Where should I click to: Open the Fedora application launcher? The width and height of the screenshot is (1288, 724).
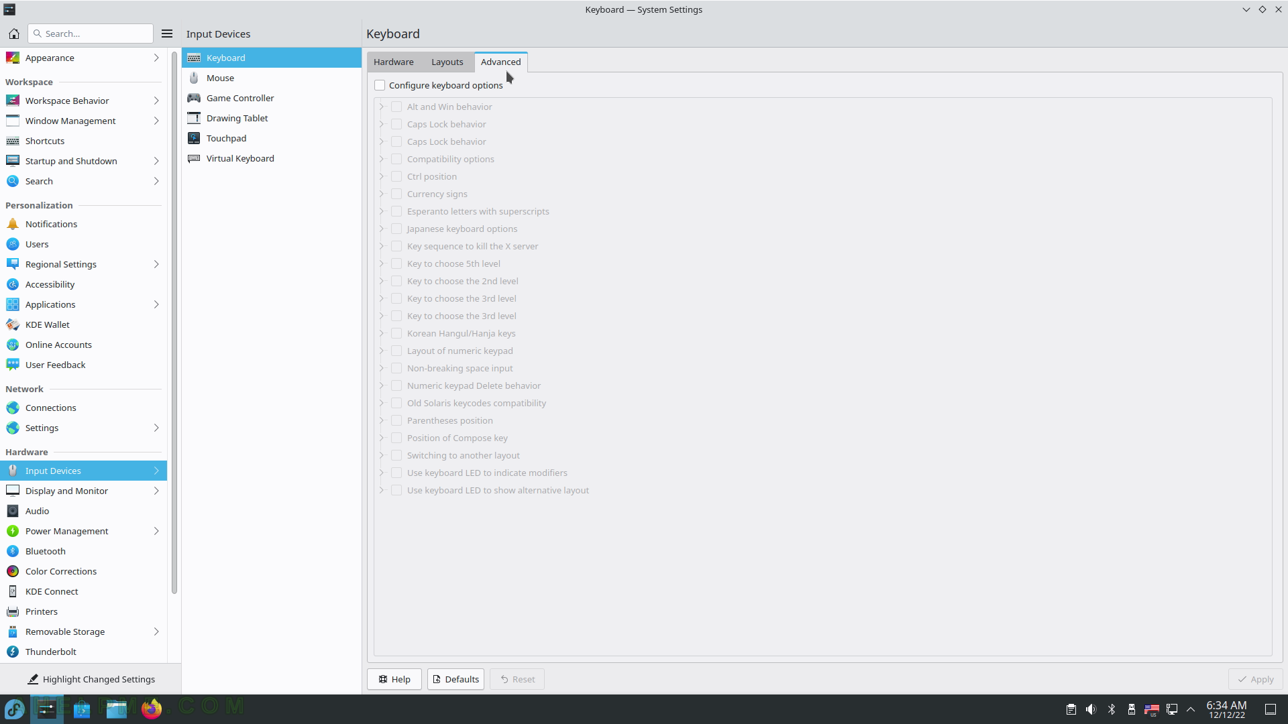(15, 709)
